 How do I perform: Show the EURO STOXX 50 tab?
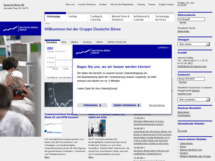[x=118, y=42]
